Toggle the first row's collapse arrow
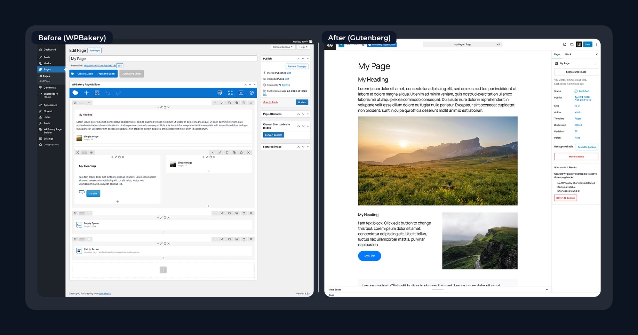This screenshot has height=335, width=638. [215, 103]
